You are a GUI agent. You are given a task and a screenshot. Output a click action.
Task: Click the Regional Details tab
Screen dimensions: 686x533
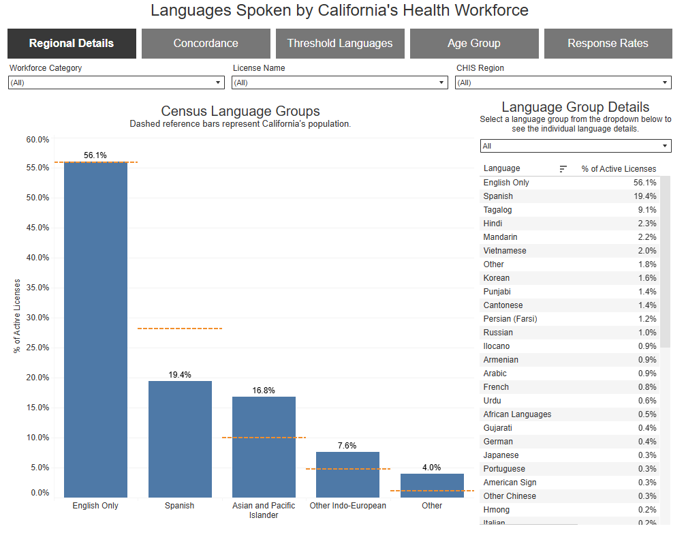pos(72,44)
